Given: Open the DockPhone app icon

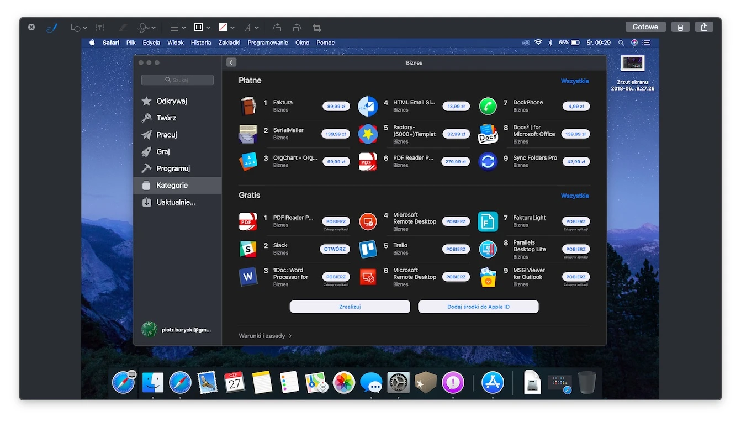Looking at the screenshot, I should click(x=488, y=106).
